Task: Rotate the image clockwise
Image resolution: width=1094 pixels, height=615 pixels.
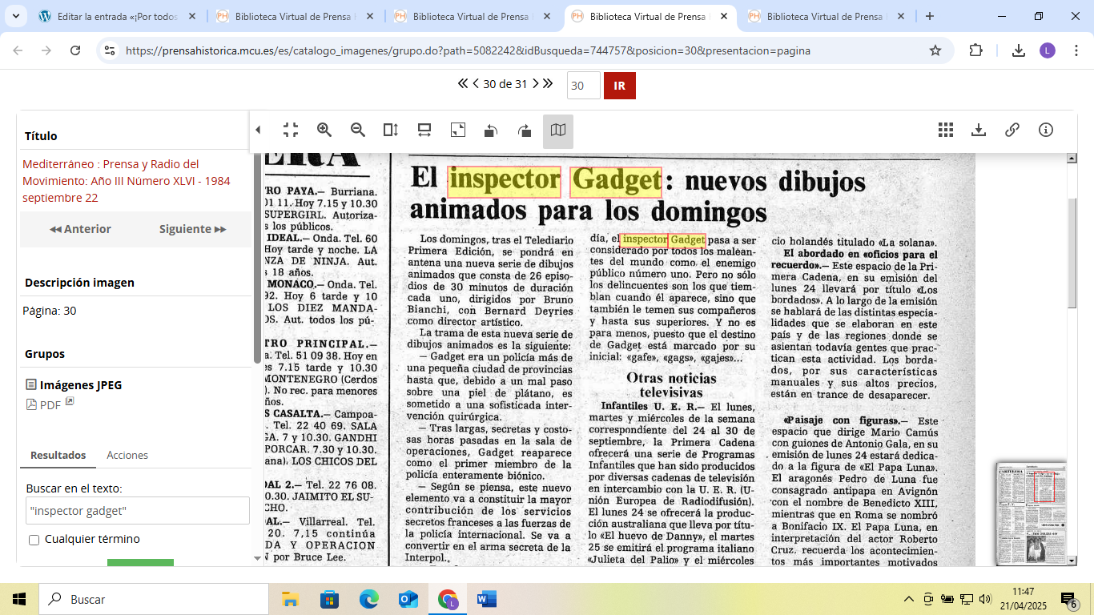Action: (525, 130)
